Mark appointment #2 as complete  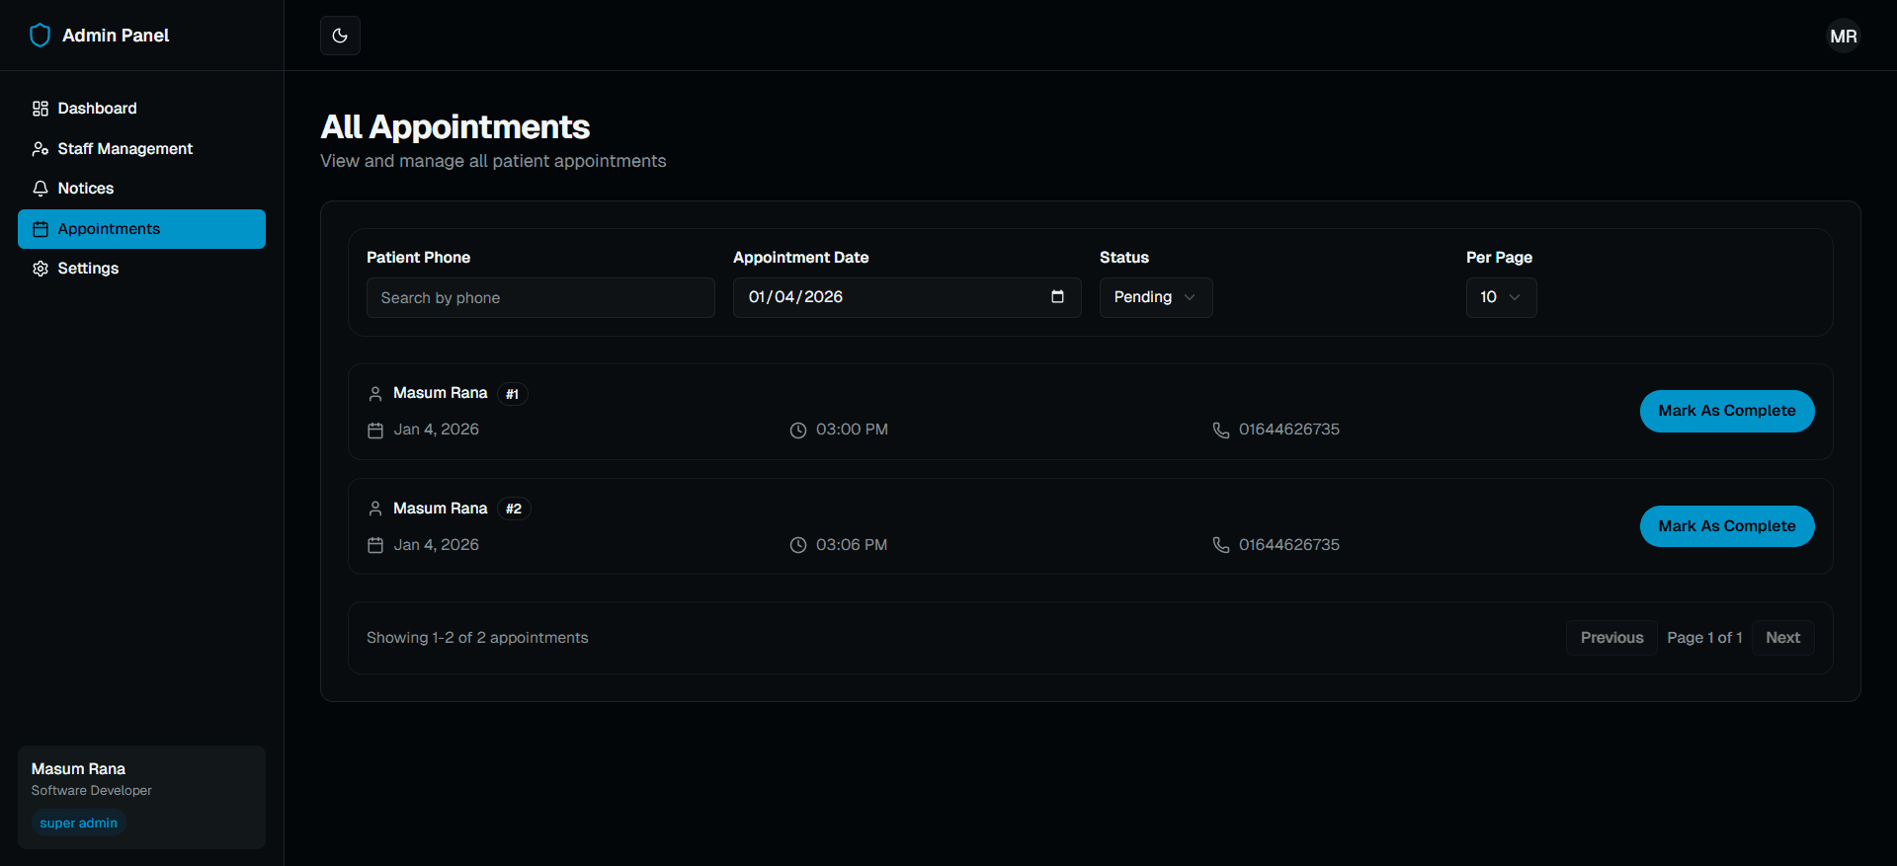coord(1726,526)
